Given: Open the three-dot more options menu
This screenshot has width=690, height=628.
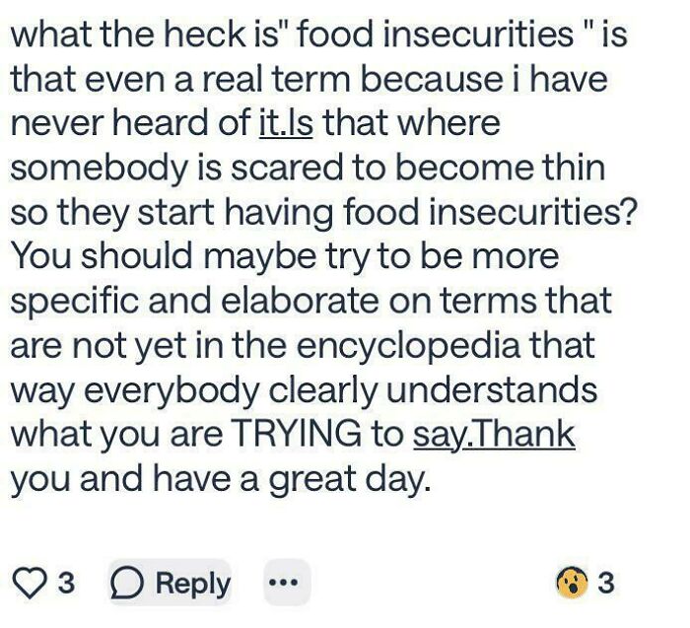Looking at the screenshot, I should tap(287, 582).
